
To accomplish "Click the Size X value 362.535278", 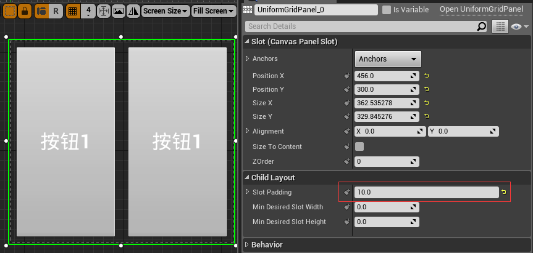I will point(387,103).
